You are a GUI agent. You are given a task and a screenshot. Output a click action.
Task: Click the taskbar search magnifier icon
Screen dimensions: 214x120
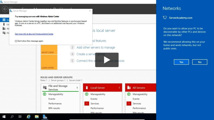pos(12,117)
